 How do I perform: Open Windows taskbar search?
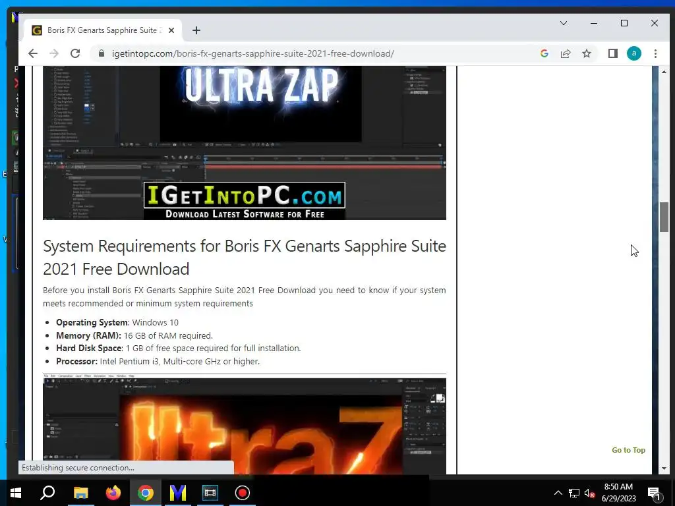[x=47, y=493]
